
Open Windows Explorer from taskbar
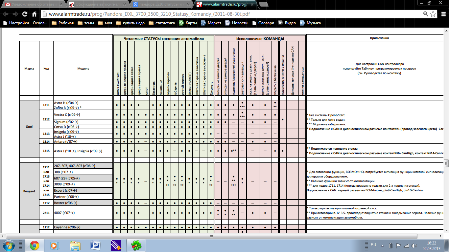click(75, 245)
